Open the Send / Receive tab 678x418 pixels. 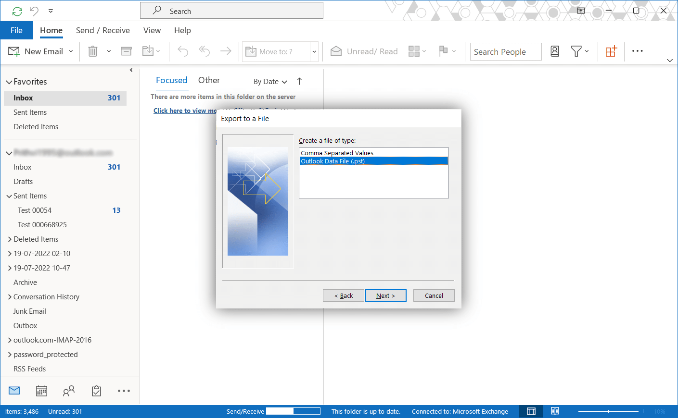pos(103,30)
